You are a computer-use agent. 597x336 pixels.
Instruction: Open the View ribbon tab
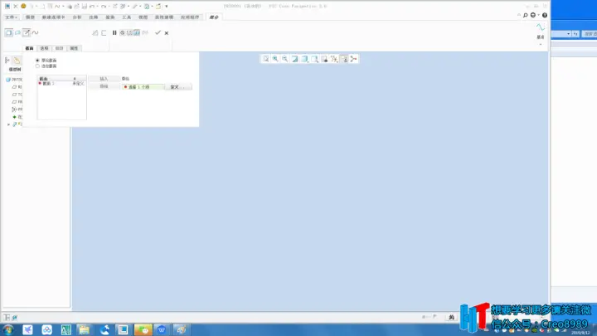(143, 17)
